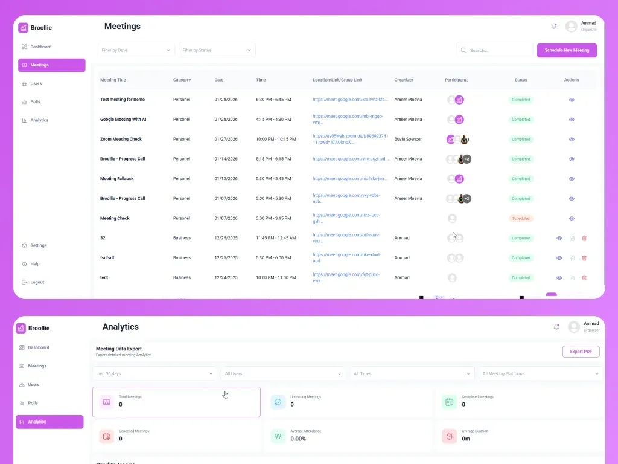
Task: Select the Total Meetings card
Action: pyautogui.click(x=176, y=402)
